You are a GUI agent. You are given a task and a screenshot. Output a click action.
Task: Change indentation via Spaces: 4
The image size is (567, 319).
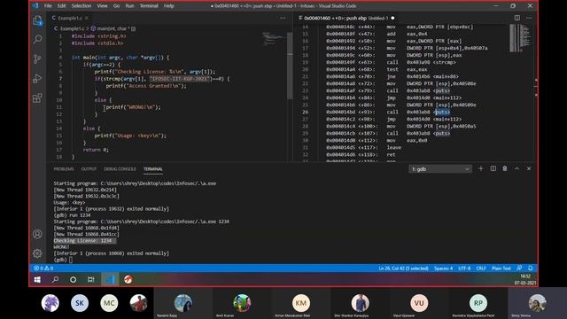pos(443,268)
